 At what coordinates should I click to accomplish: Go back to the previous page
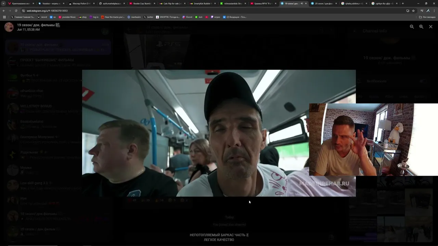[x=4, y=11]
